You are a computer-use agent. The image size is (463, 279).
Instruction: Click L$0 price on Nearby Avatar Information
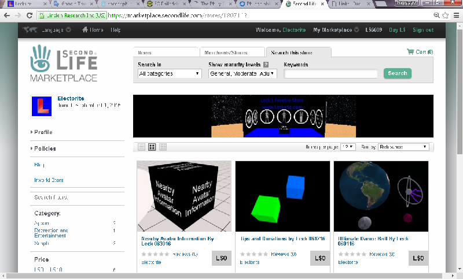click(x=222, y=258)
